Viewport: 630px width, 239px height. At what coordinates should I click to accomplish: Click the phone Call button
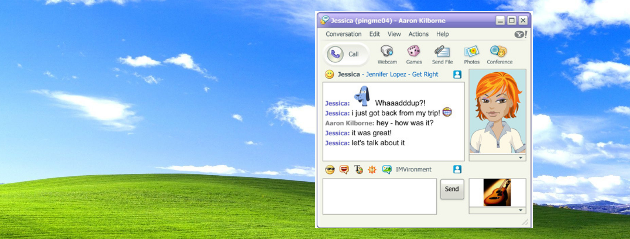(x=346, y=54)
